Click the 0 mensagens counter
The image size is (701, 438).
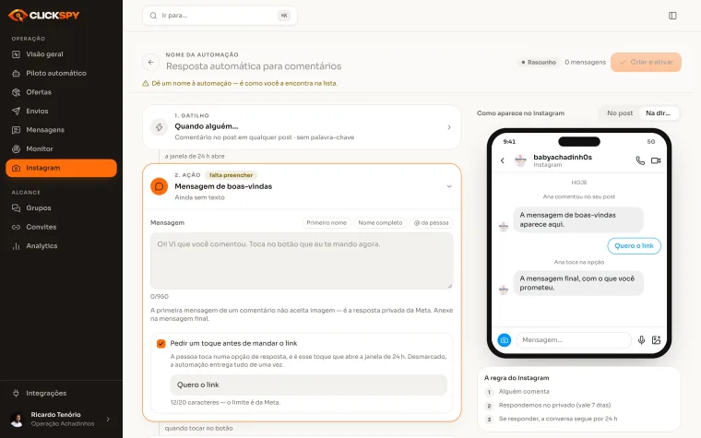(x=585, y=62)
